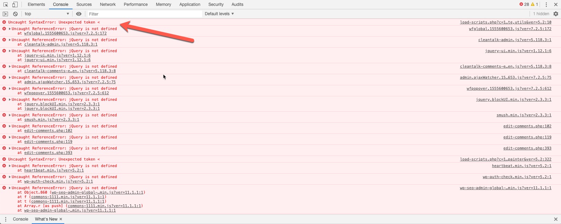Show the console sidebar panel
The width and height of the screenshot is (561, 224).
pos(5,14)
